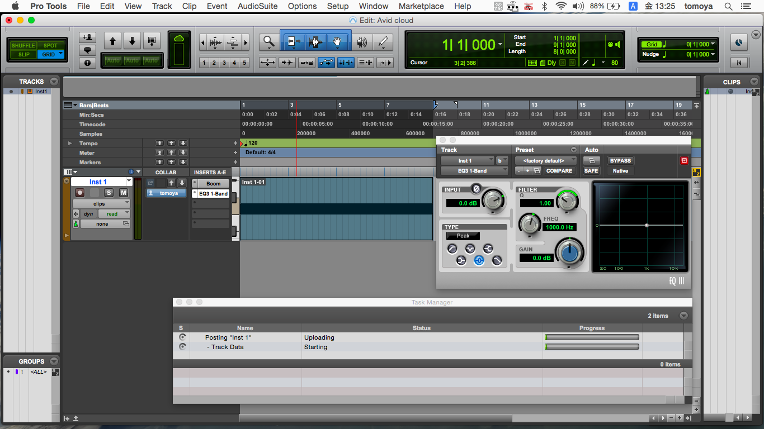This screenshot has width=764, height=429.
Task: Solo the Inst 1 track
Action: [109, 193]
